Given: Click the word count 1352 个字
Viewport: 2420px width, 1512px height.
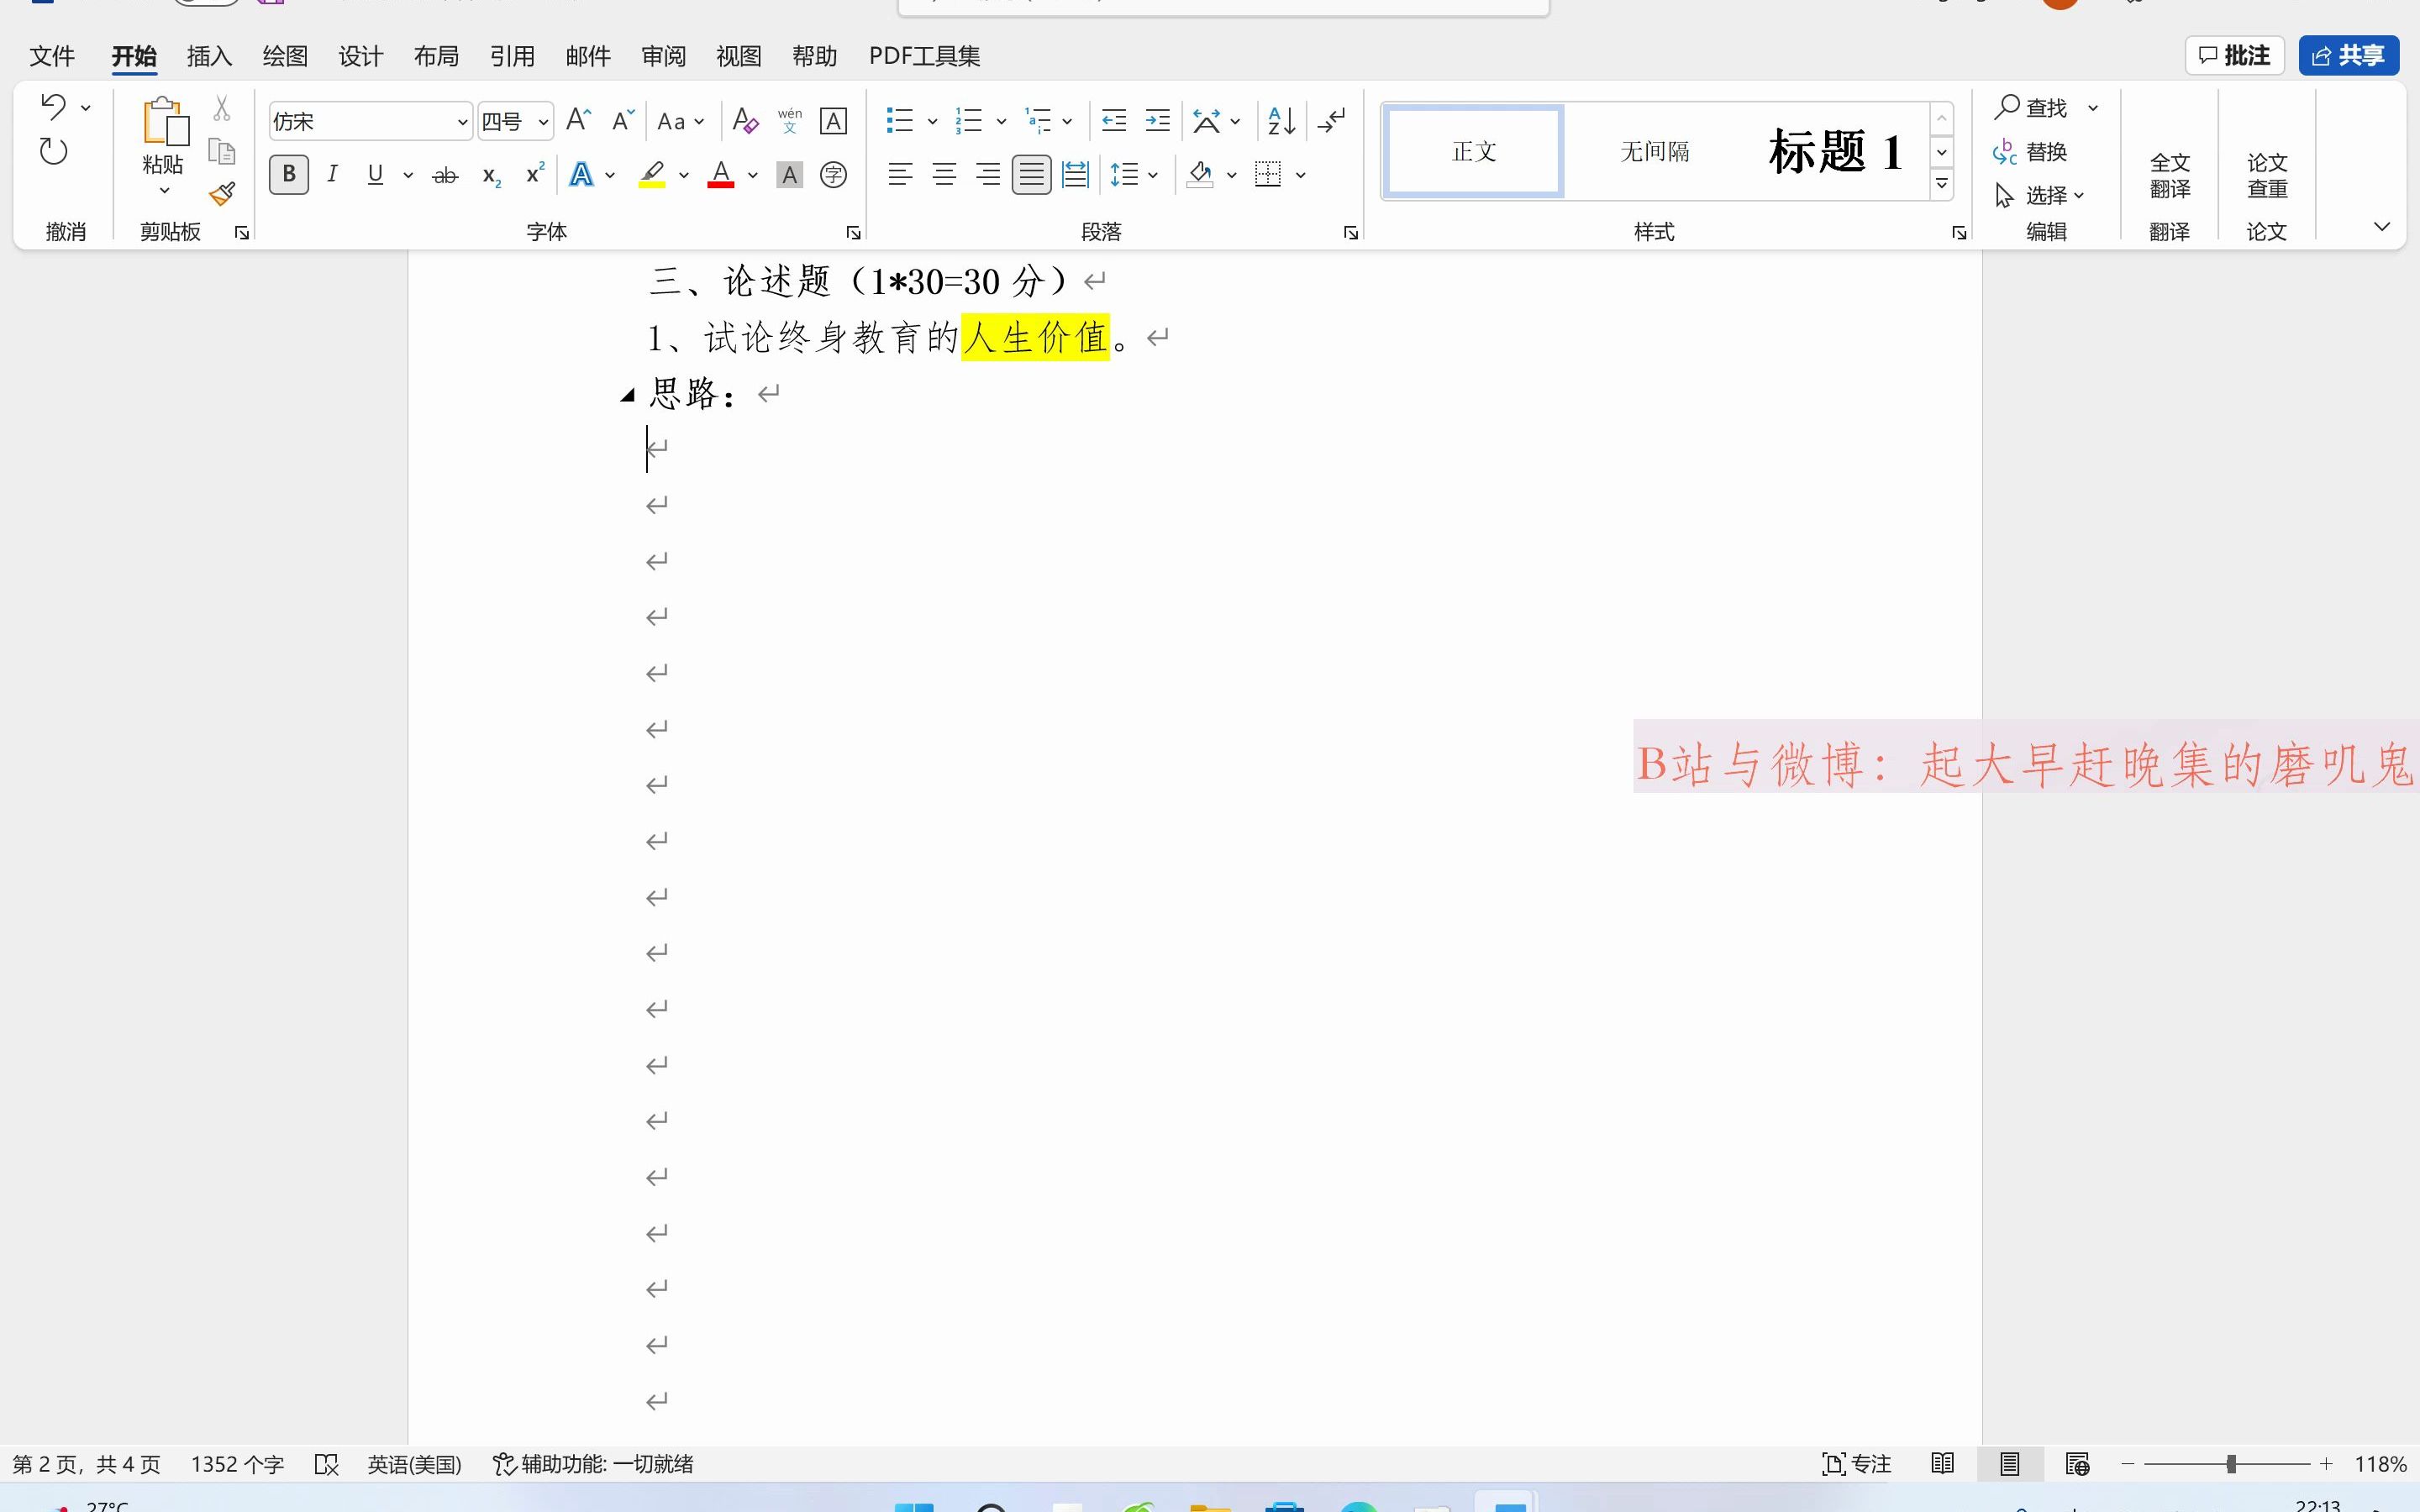Looking at the screenshot, I should tap(237, 1464).
